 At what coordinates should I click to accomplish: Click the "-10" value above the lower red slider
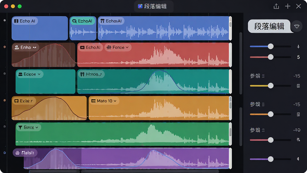[297, 130]
